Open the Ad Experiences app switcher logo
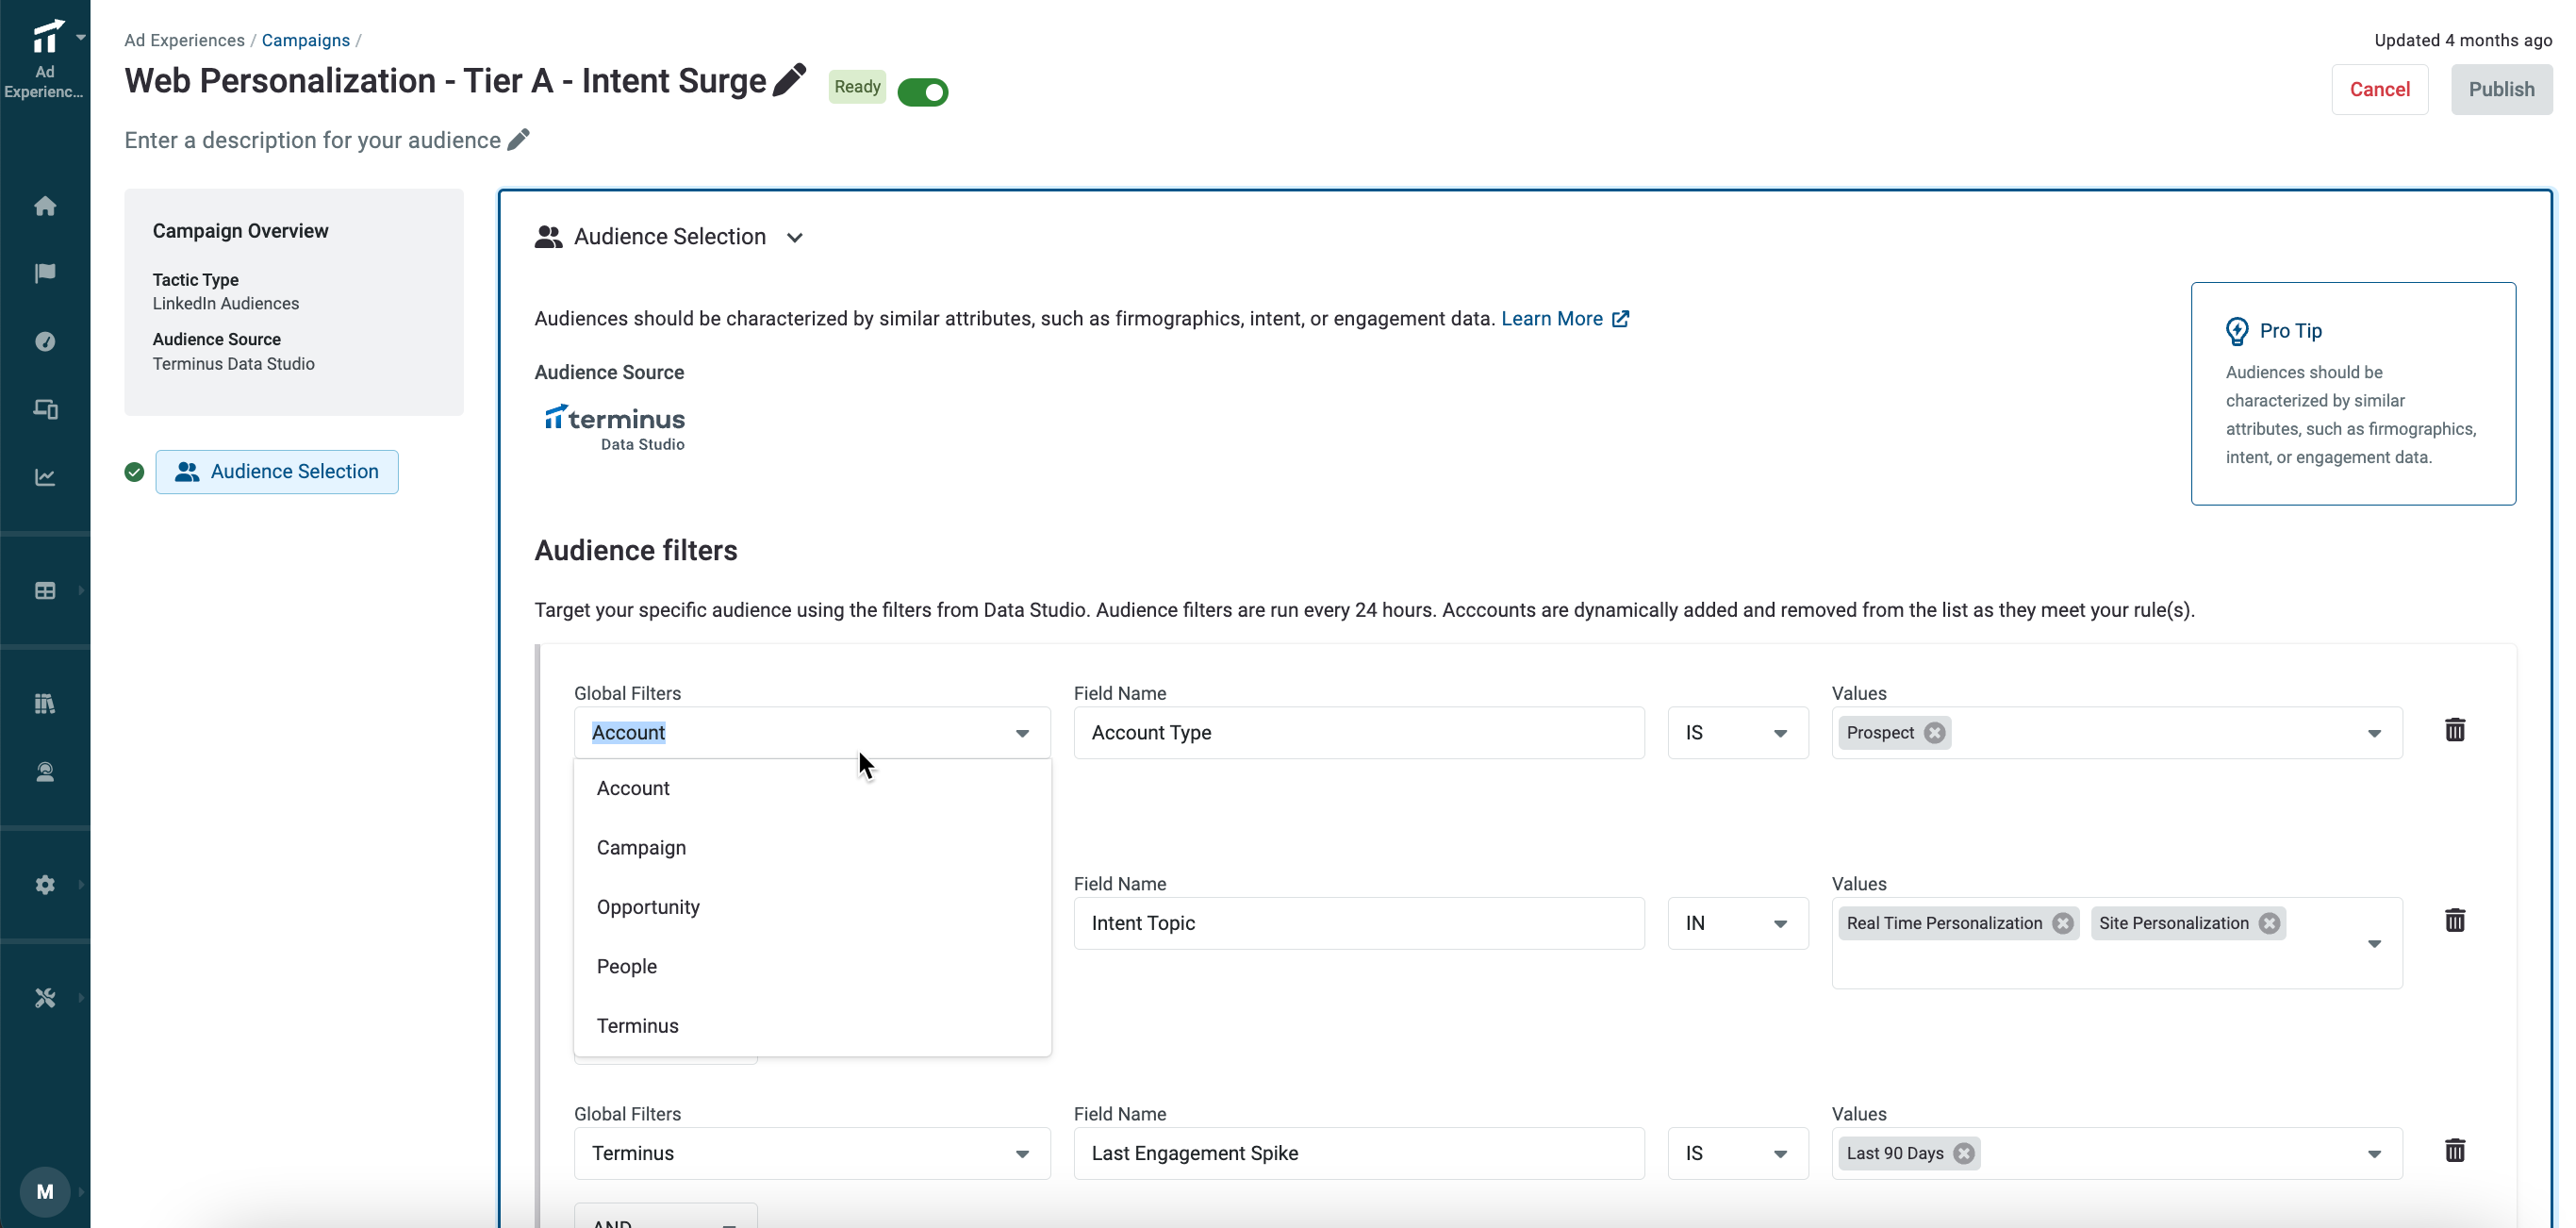2576x1228 pixels. click(46, 37)
